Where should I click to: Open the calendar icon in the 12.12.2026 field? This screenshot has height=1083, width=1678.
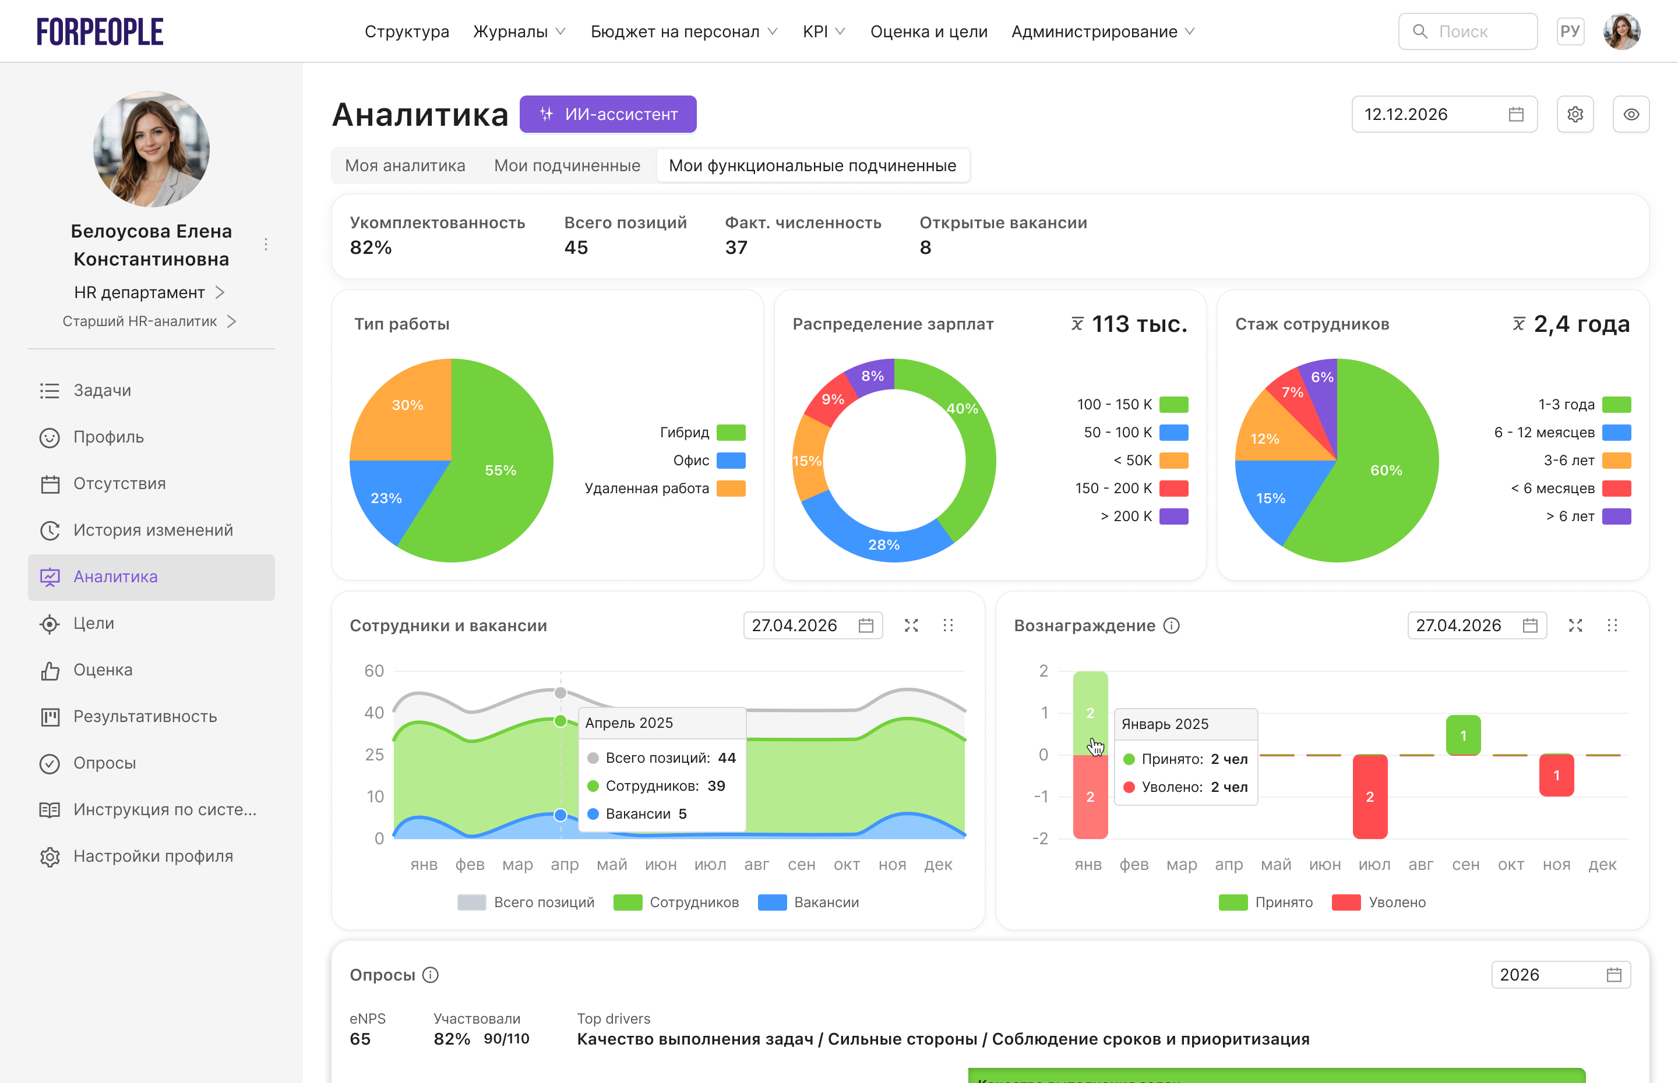click(x=1515, y=114)
